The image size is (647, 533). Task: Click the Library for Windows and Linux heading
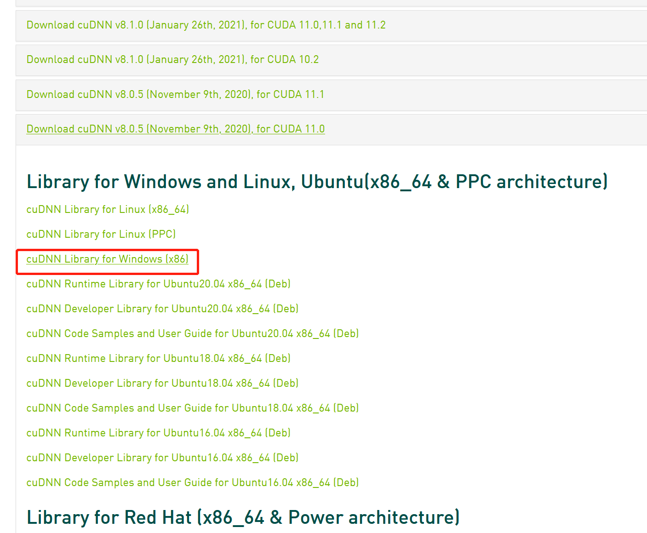point(317,182)
